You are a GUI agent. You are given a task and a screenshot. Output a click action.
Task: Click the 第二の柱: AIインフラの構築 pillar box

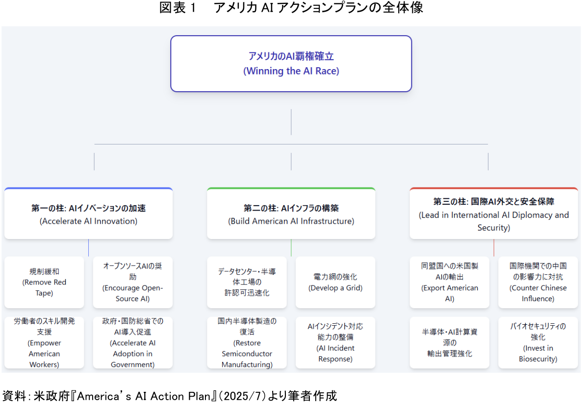click(291, 213)
